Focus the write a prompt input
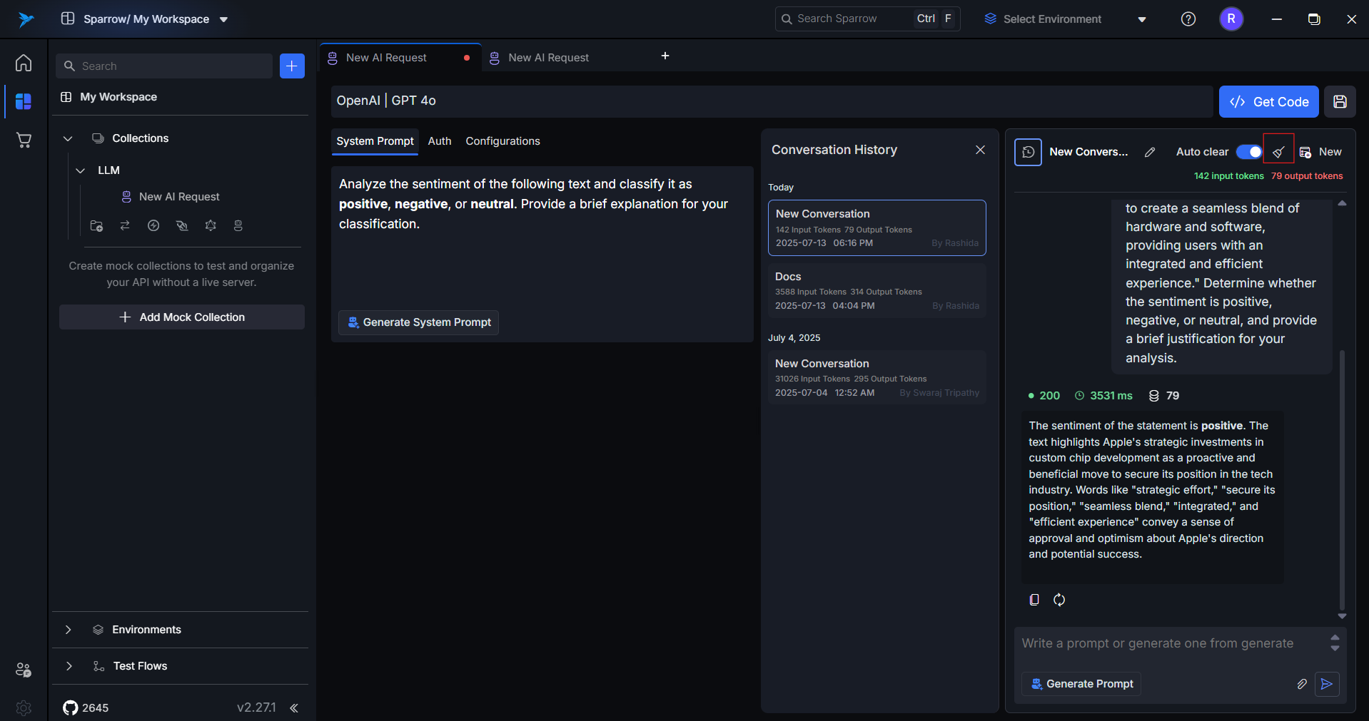Screen dimensions: 1369x721 click(1171, 643)
